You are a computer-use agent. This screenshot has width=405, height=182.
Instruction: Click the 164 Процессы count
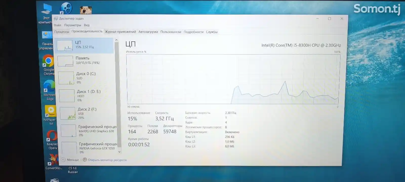[132, 132]
